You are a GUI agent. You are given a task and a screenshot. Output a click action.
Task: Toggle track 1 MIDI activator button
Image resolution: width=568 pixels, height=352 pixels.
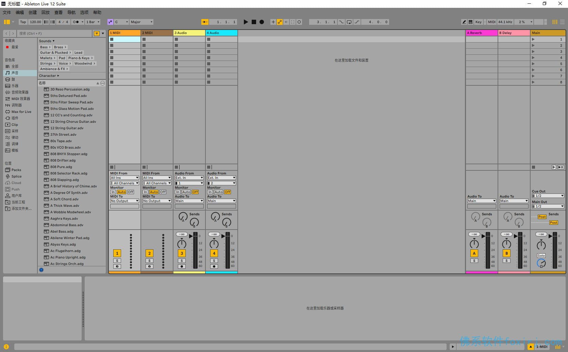point(117,253)
